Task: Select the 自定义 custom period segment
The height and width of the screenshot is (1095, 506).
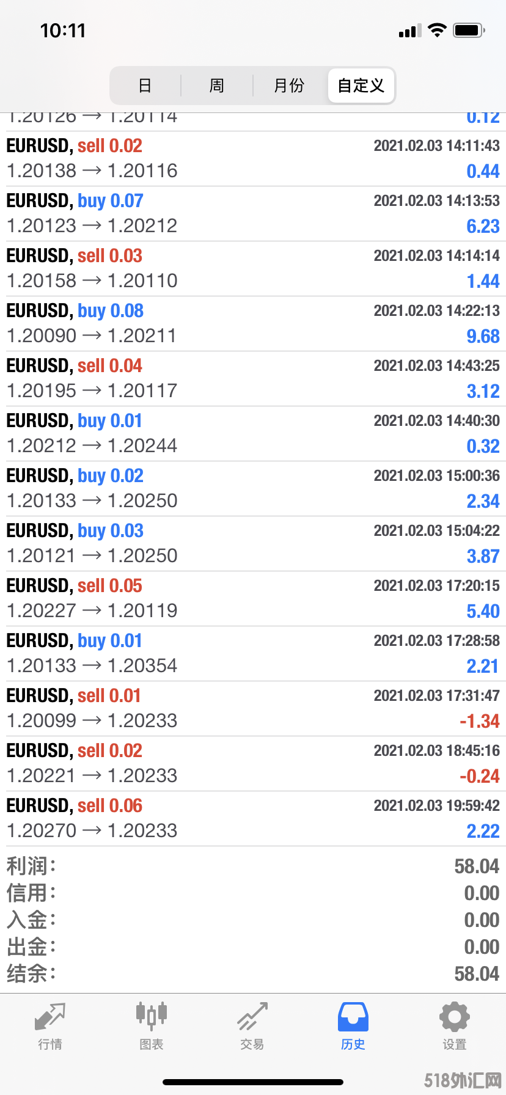Action: click(361, 86)
